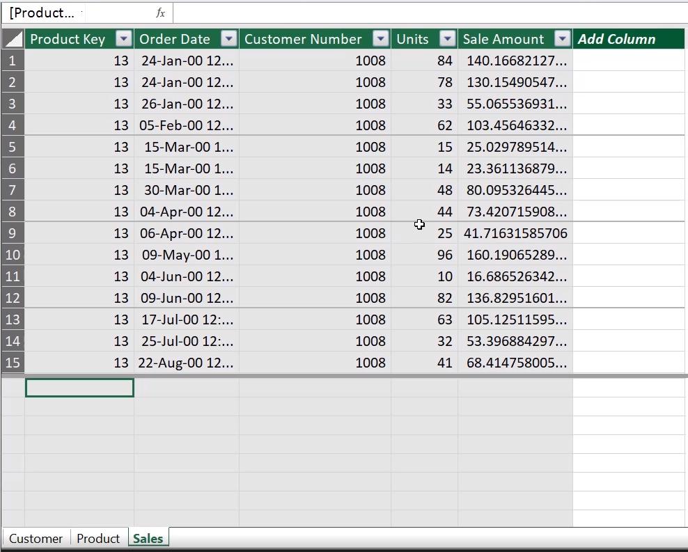The height and width of the screenshot is (552, 688).
Task: Click the select-all triangle in grid corner
Action: click(x=13, y=38)
